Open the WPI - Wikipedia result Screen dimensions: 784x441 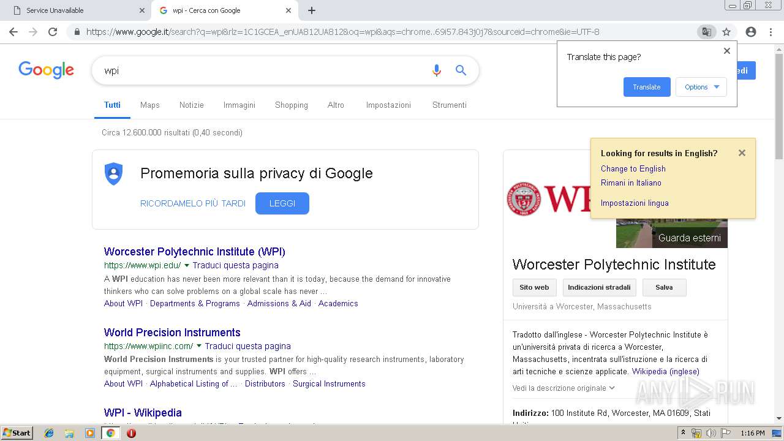(x=143, y=413)
